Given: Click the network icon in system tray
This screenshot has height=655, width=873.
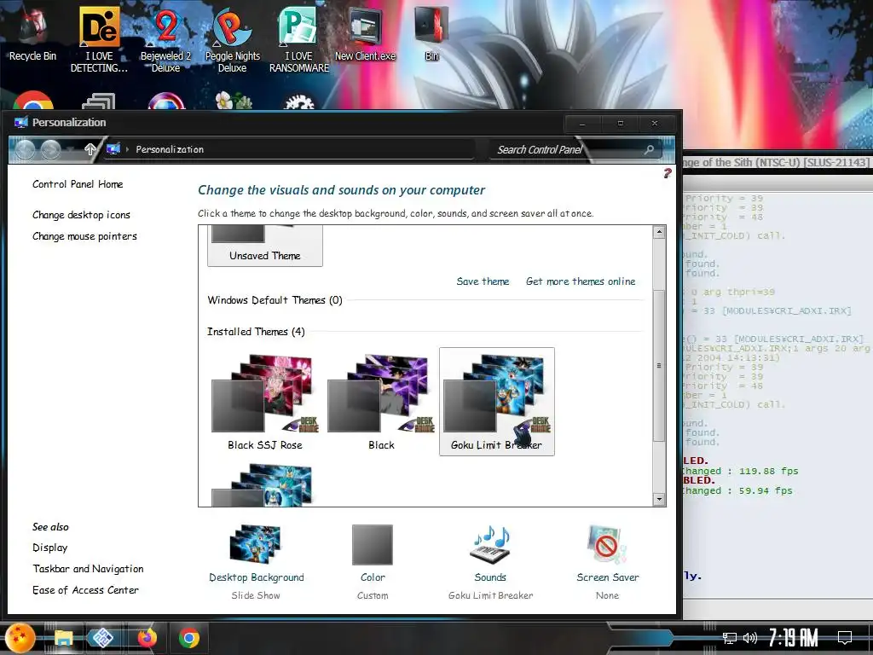Looking at the screenshot, I should [x=730, y=638].
